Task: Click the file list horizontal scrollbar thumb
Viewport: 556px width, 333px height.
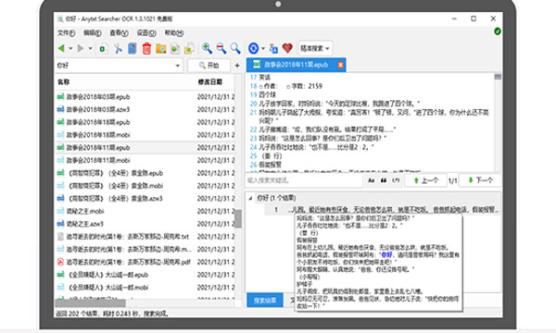Action: tap(91, 303)
